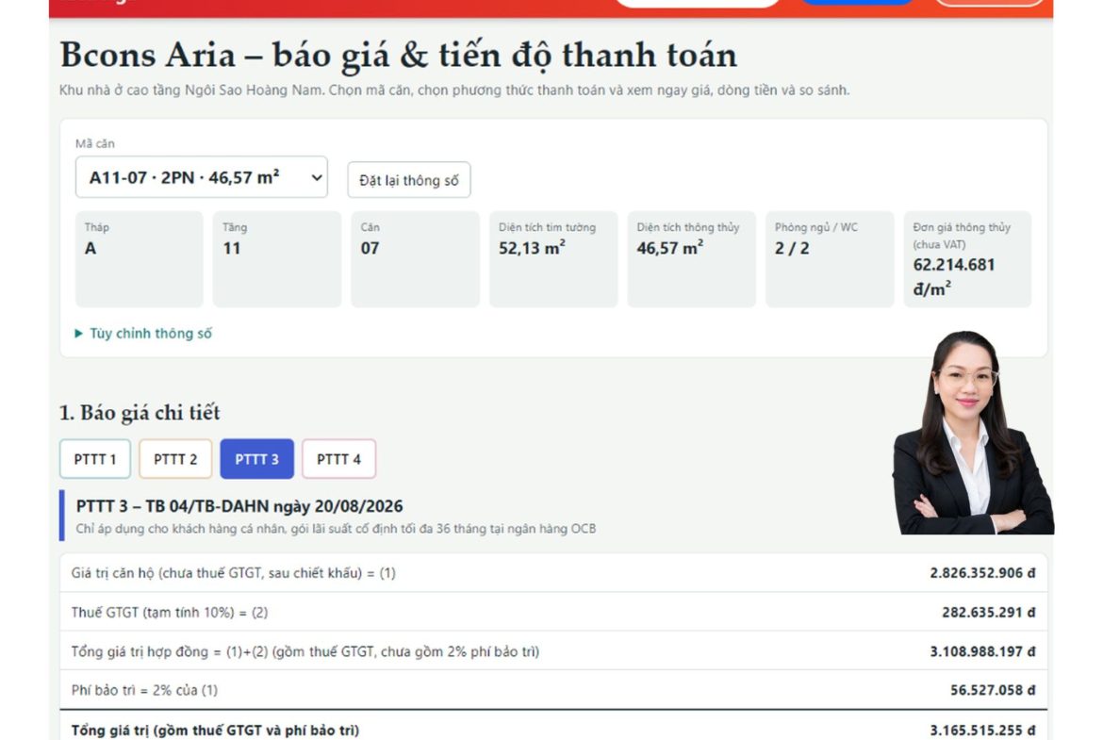The width and height of the screenshot is (1103, 740).
Task: Click the PTTT 3 – TB 04/TB-DAHN title
Action: [x=239, y=506]
